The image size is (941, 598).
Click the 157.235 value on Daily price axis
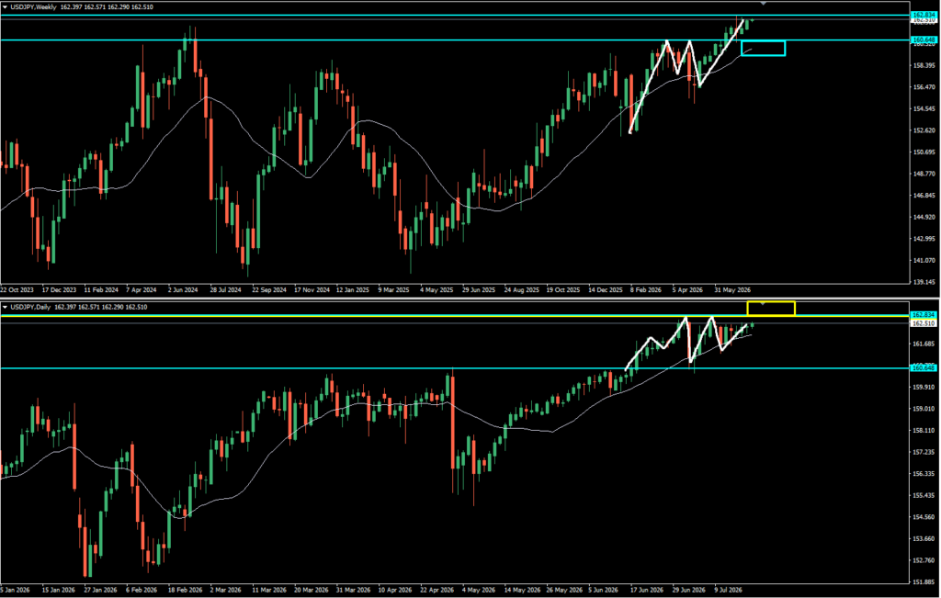[924, 452]
